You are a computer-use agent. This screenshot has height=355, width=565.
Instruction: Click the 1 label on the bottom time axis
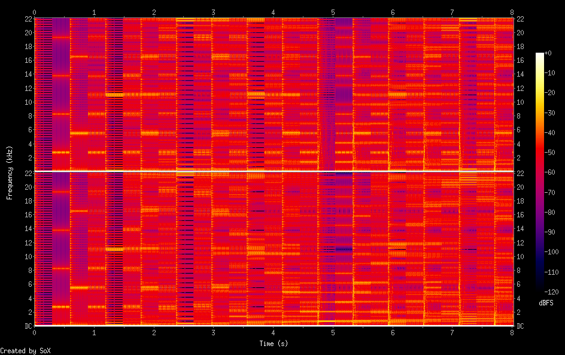point(94,333)
